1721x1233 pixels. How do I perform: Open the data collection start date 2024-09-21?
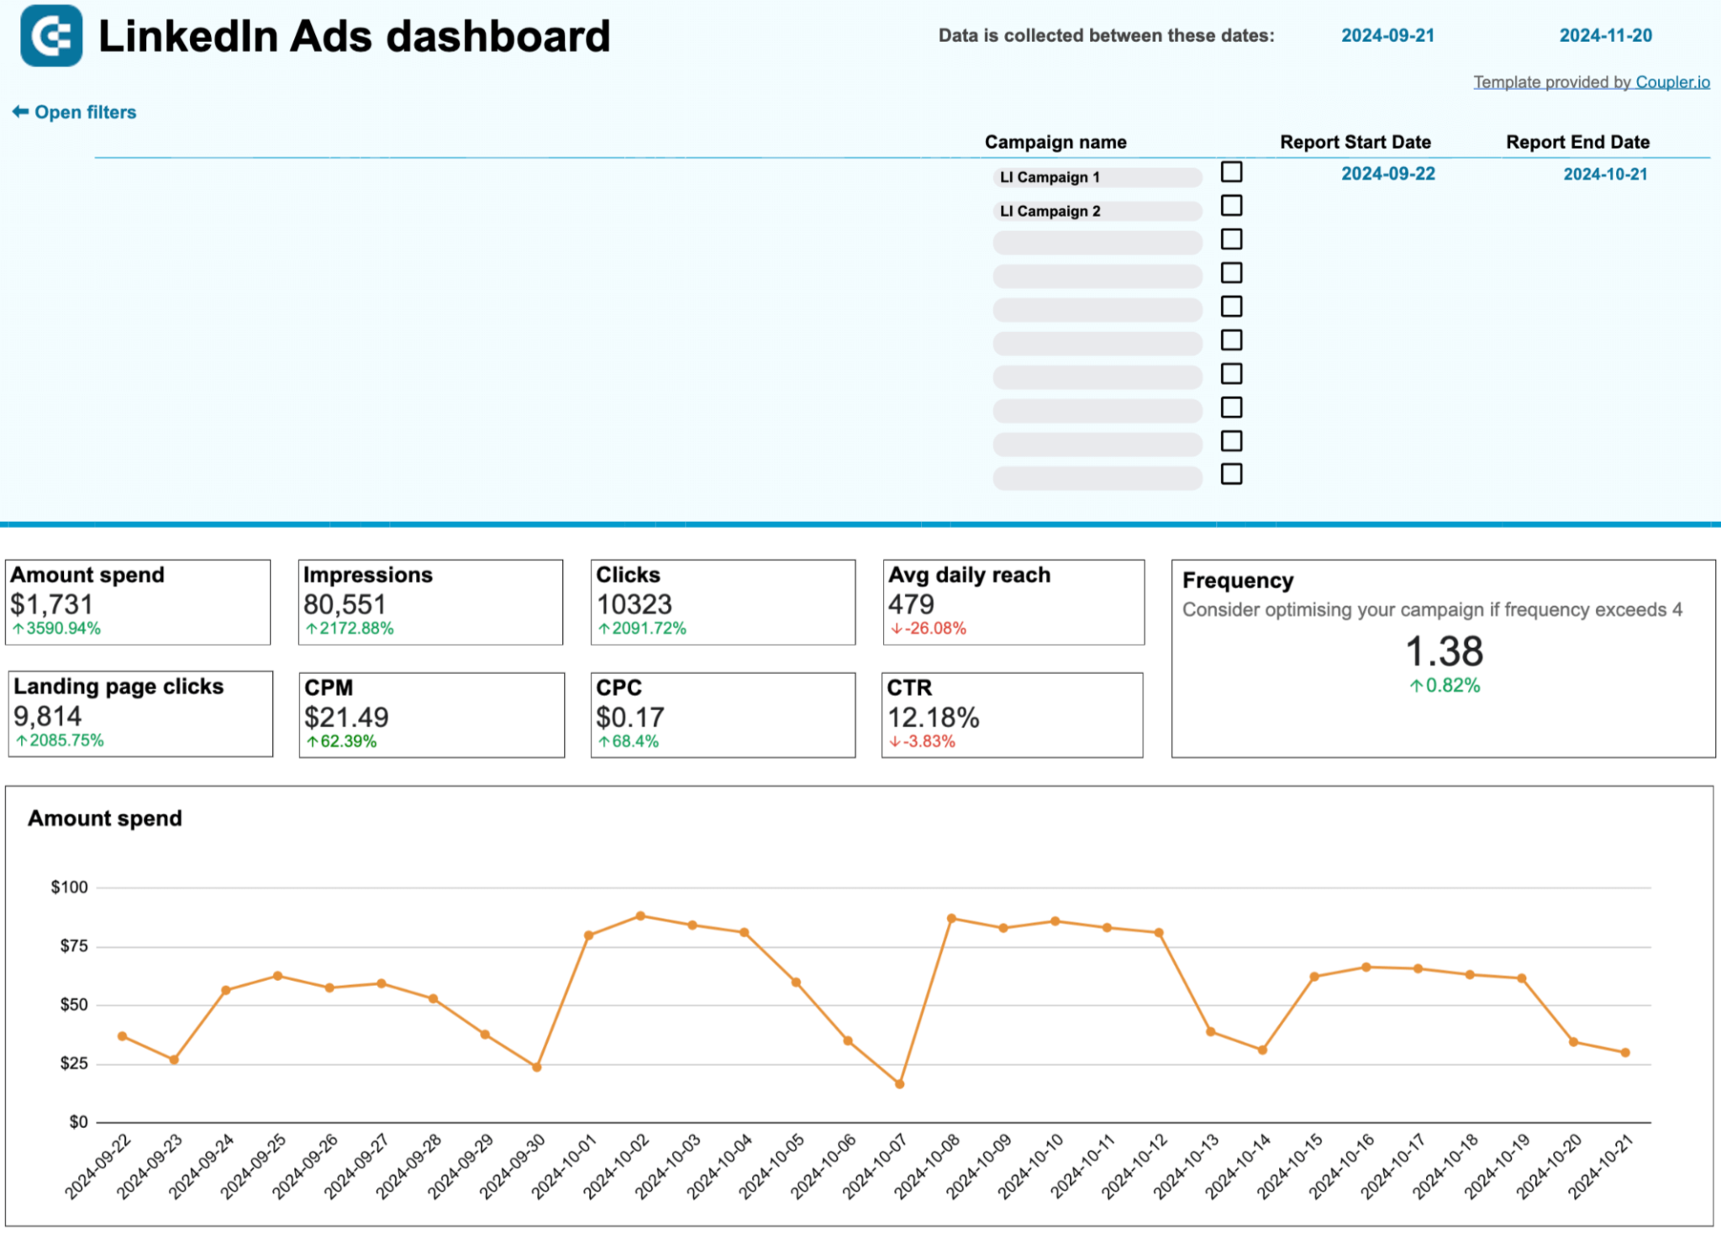[1388, 34]
